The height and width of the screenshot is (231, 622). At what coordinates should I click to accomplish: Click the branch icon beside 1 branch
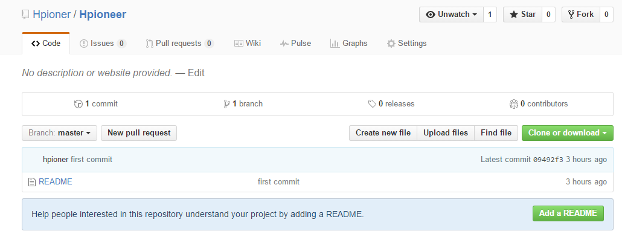[227, 104]
